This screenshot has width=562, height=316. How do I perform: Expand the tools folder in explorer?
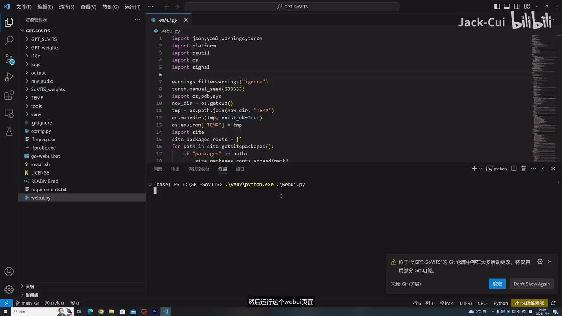(x=36, y=106)
